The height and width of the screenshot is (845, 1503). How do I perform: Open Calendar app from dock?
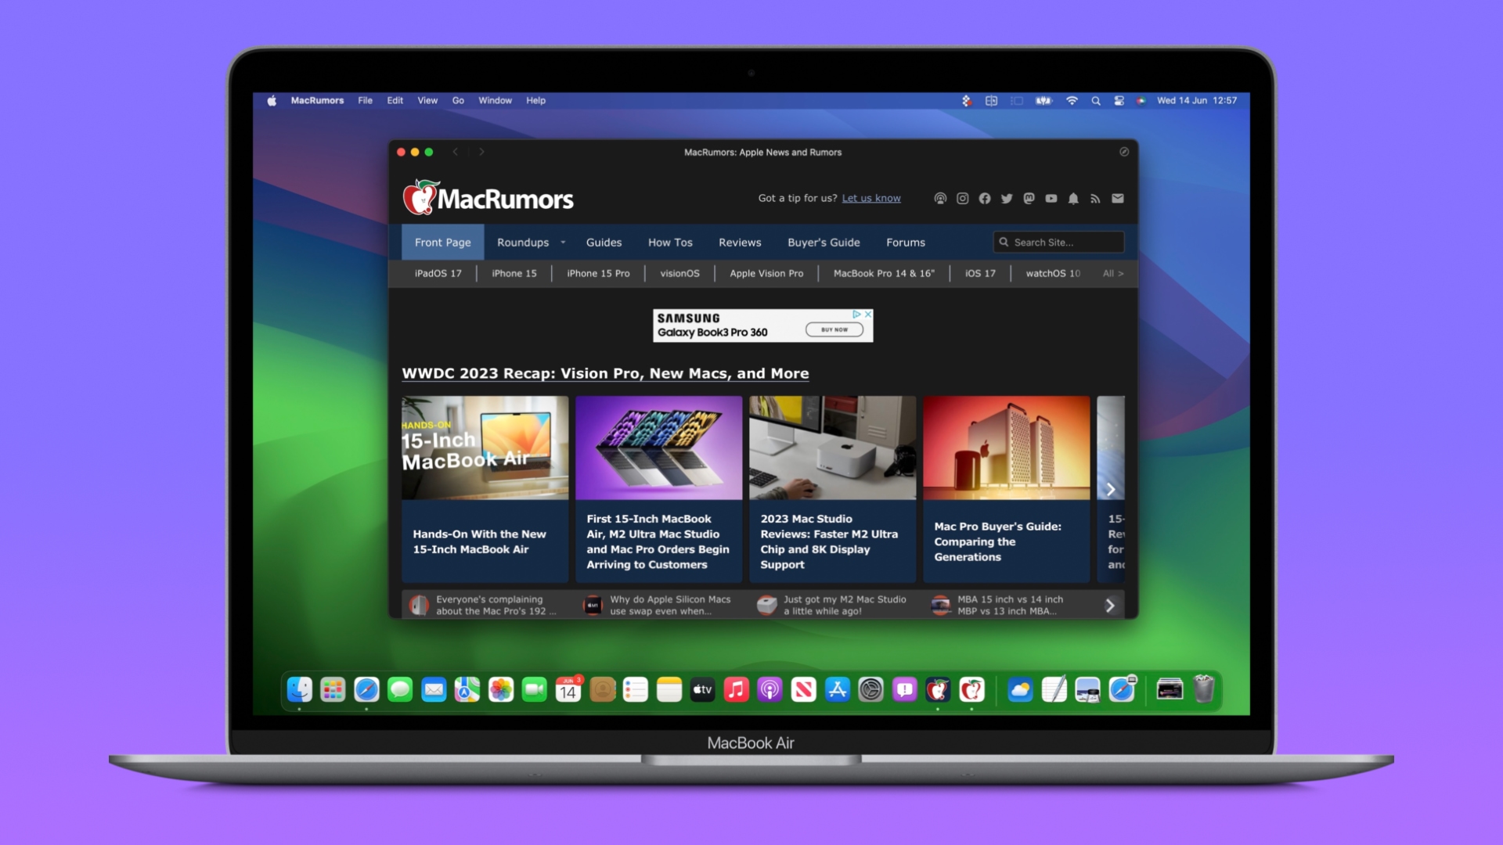[568, 689]
